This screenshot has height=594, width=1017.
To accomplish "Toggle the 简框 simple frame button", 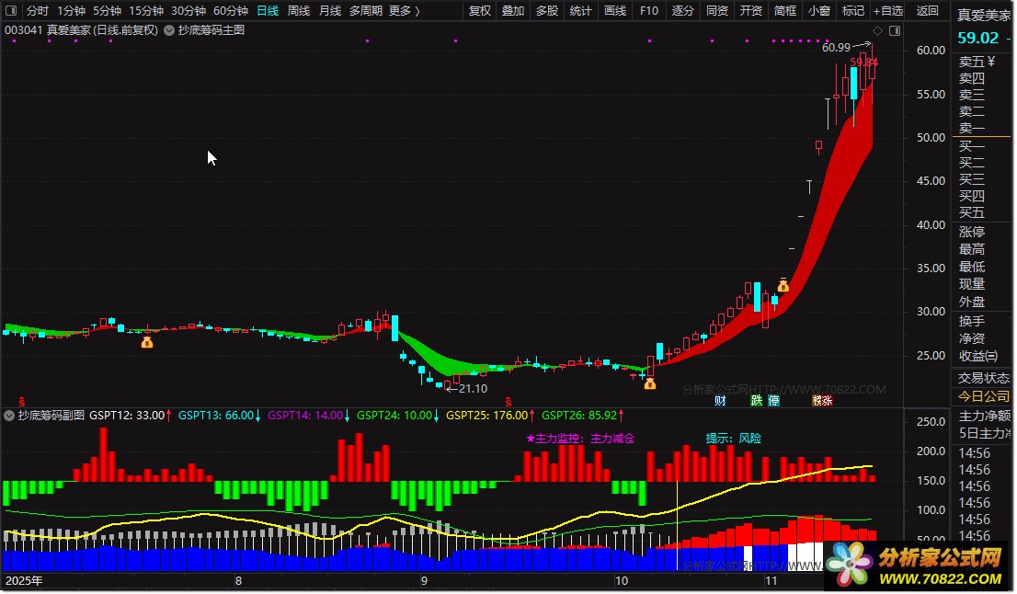I will pyautogui.click(x=785, y=11).
